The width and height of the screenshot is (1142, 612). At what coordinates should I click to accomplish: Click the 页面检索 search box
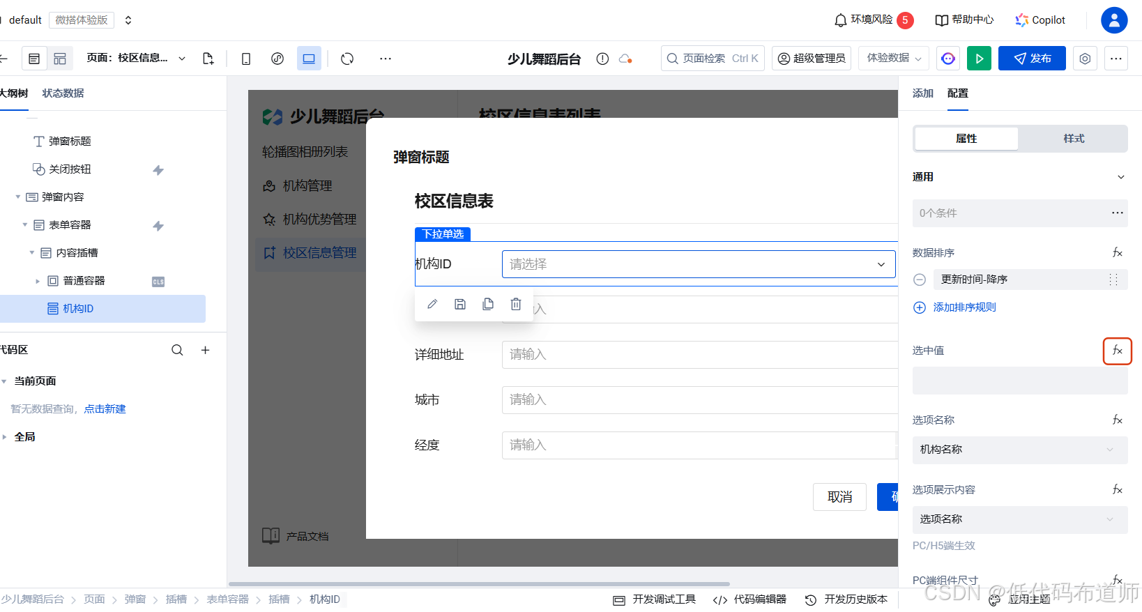(x=713, y=59)
